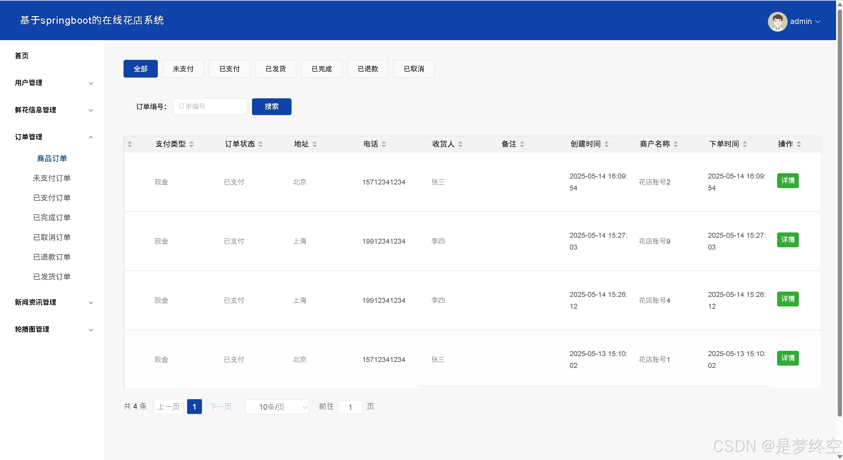Sort the 商户名称 column
This screenshot has height=460, width=843.
click(676, 144)
